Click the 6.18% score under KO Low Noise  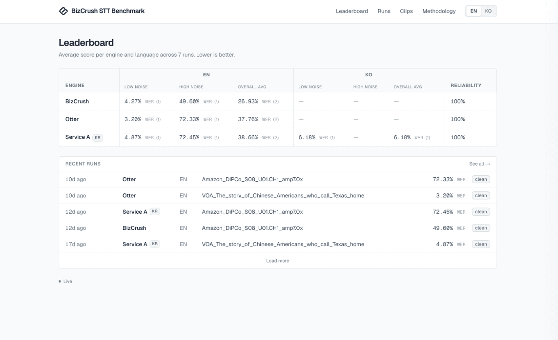(x=307, y=137)
